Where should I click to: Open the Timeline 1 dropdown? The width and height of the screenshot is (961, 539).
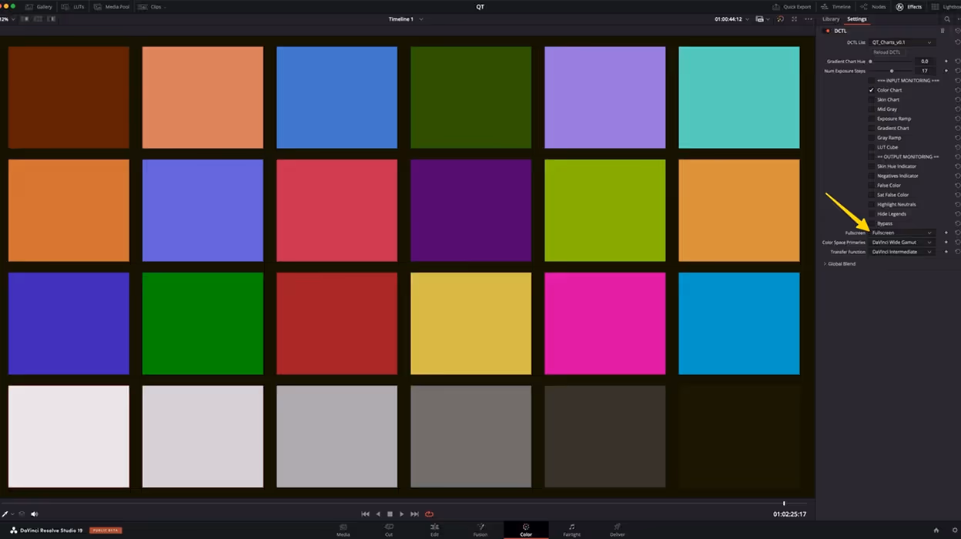point(406,19)
